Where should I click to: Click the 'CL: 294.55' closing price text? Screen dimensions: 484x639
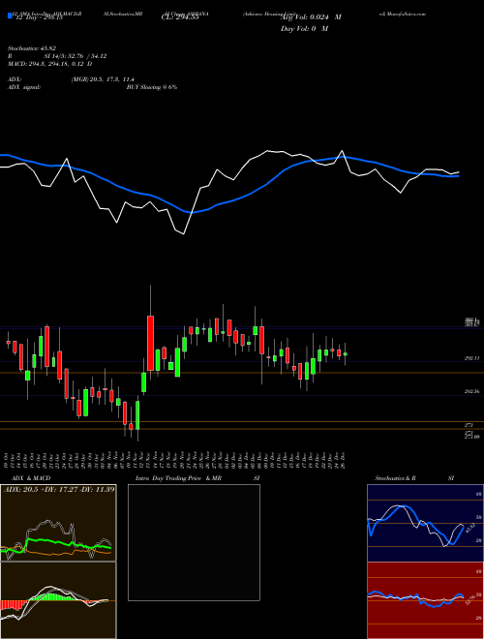pos(180,18)
